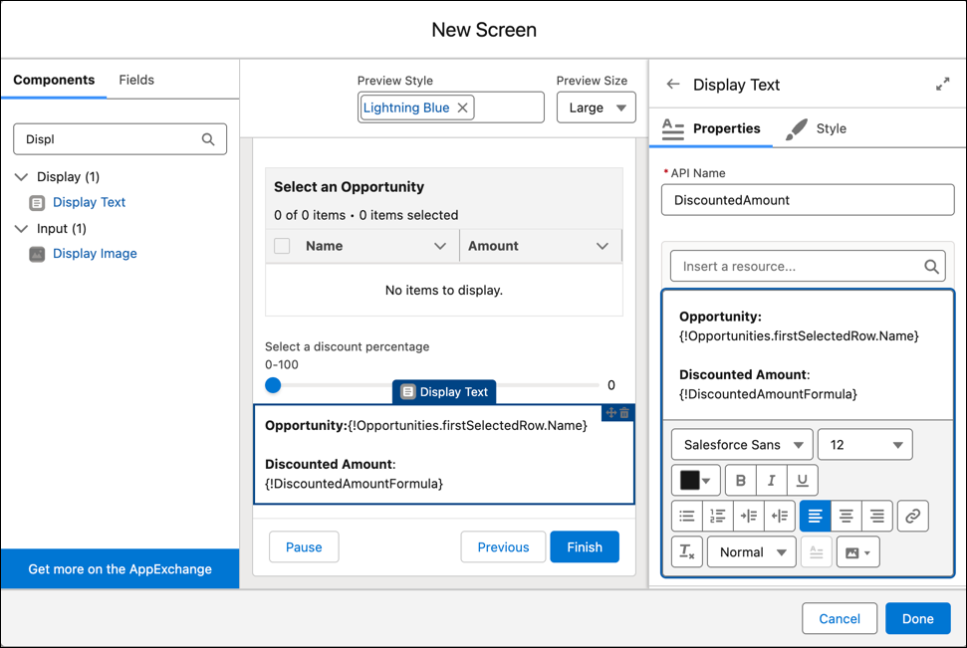The height and width of the screenshot is (648, 967).
Task: Click the search icon in the components search box
Action: [x=208, y=139]
